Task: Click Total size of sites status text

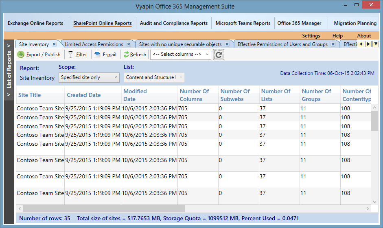Action: (x=188, y=219)
